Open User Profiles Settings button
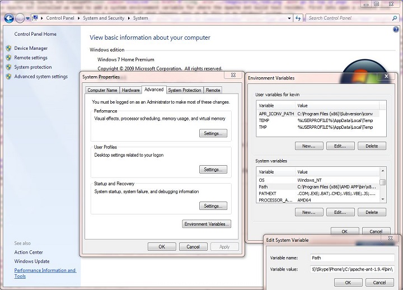 [x=213, y=170]
